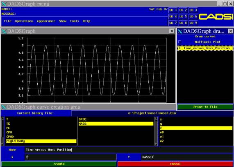Click the X icon in draw curves title
Image resolution: width=234 pixels, height=167 pixels.
(180, 31)
